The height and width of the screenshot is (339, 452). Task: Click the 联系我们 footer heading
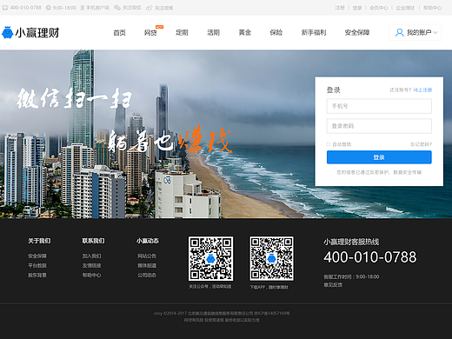pos(93,241)
